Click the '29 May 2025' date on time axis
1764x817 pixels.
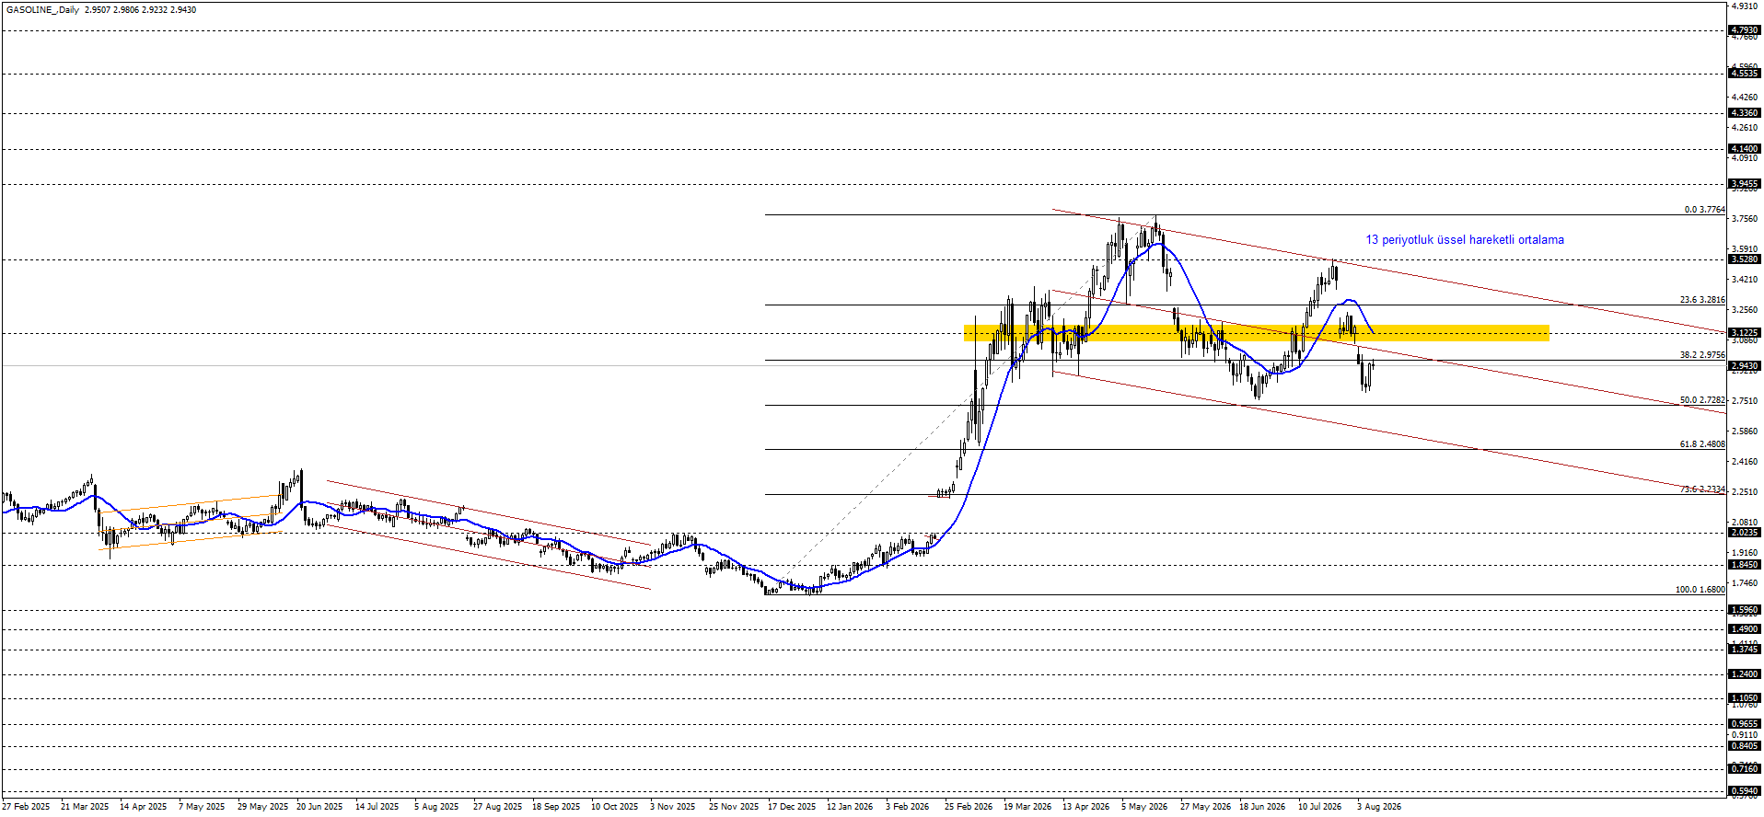coord(262,807)
